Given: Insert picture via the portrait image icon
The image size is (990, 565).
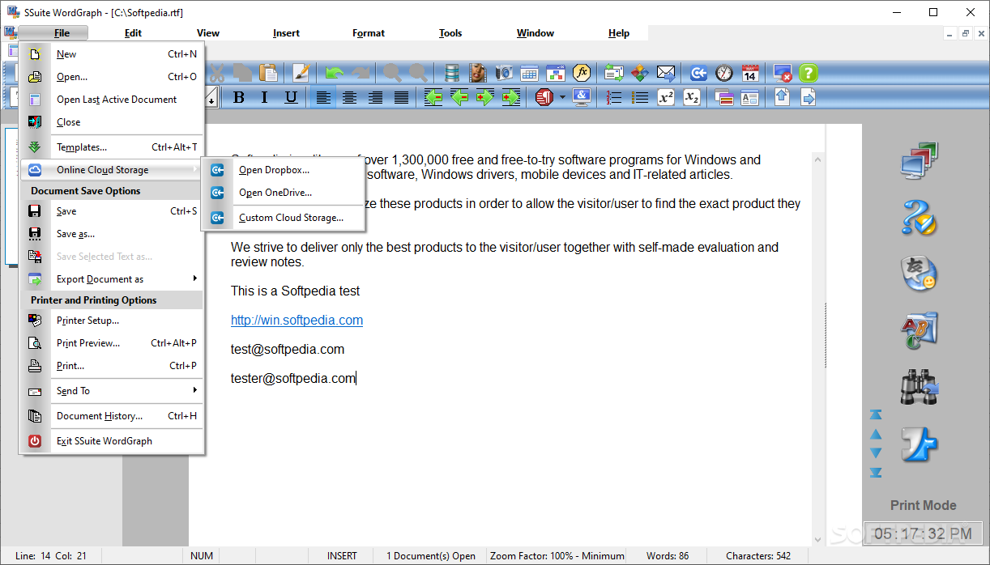Looking at the screenshot, I should coord(478,73).
